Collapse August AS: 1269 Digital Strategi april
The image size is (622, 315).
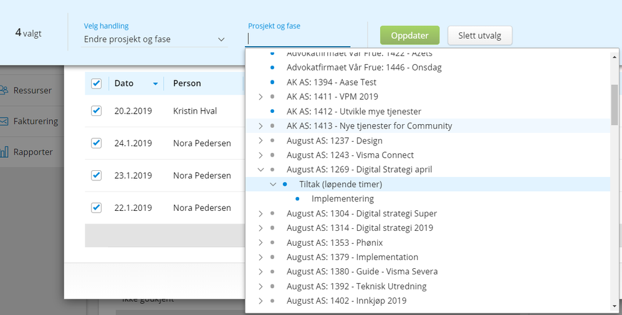(261, 170)
